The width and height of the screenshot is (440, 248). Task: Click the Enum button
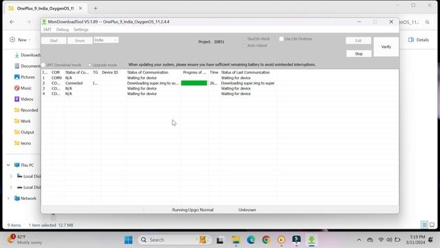point(80,41)
